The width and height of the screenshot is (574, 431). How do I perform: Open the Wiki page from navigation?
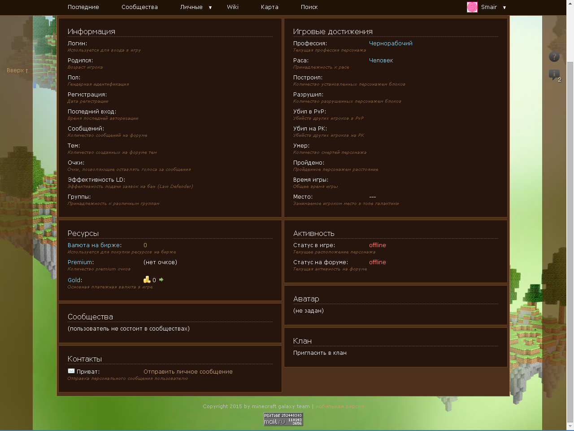(232, 7)
